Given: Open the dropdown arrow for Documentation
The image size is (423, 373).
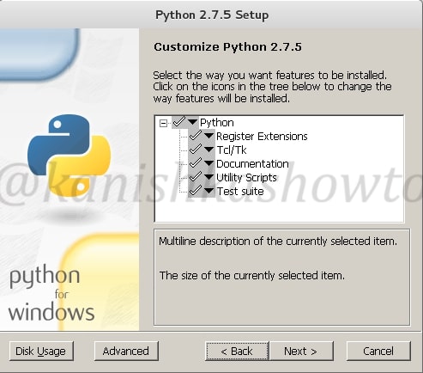Looking at the screenshot, I should coord(209,163).
